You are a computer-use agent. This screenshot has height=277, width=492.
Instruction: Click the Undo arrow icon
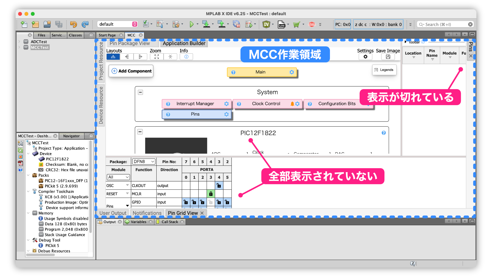click(x=73, y=24)
